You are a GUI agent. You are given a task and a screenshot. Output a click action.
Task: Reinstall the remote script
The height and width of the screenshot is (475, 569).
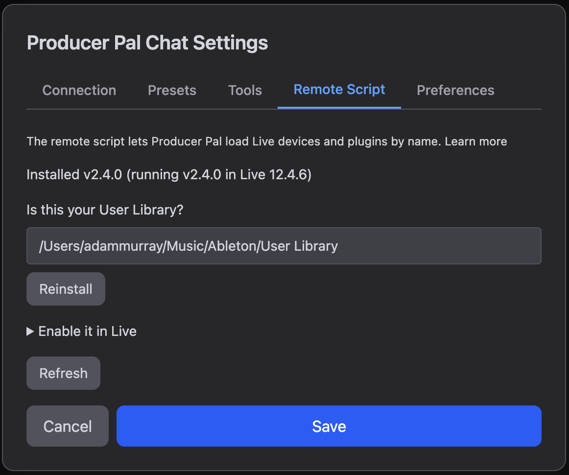(x=66, y=289)
